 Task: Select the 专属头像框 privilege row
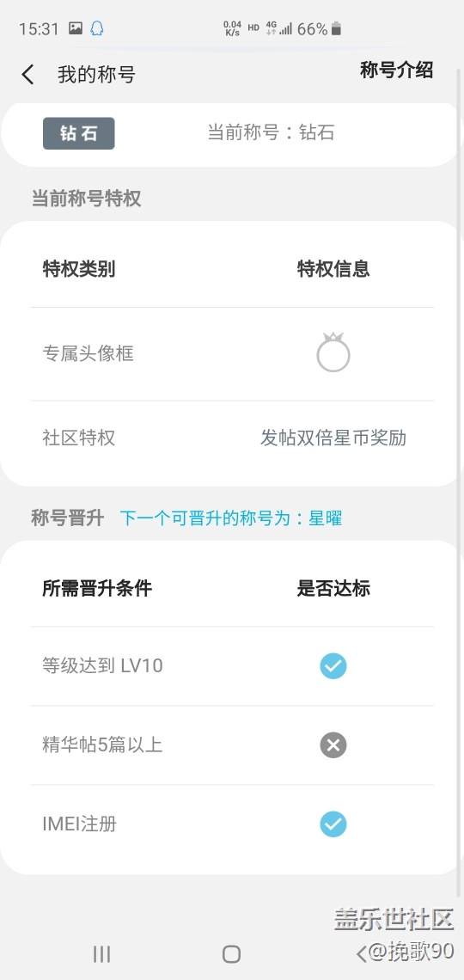tap(232, 354)
